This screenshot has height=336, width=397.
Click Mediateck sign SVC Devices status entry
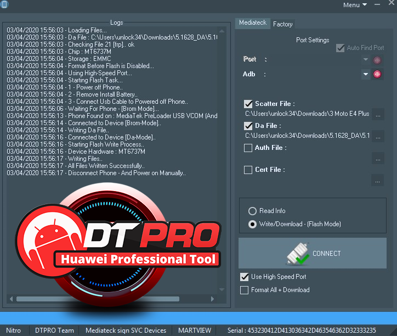point(126,331)
